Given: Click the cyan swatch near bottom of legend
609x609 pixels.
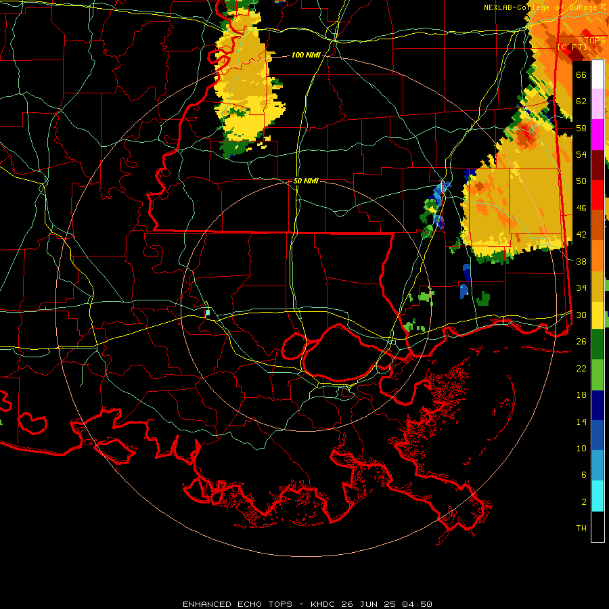Looking at the screenshot, I should coord(597,496).
